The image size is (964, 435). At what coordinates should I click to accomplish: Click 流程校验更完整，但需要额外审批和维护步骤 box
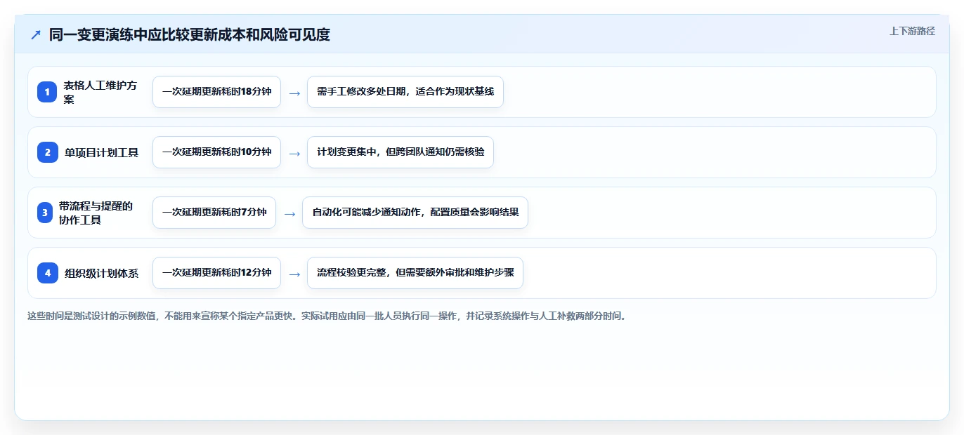415,273
